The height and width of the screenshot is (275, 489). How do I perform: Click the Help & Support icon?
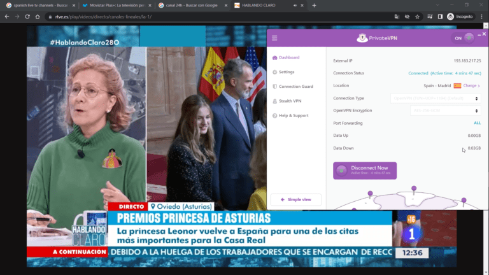coord(274,116)
